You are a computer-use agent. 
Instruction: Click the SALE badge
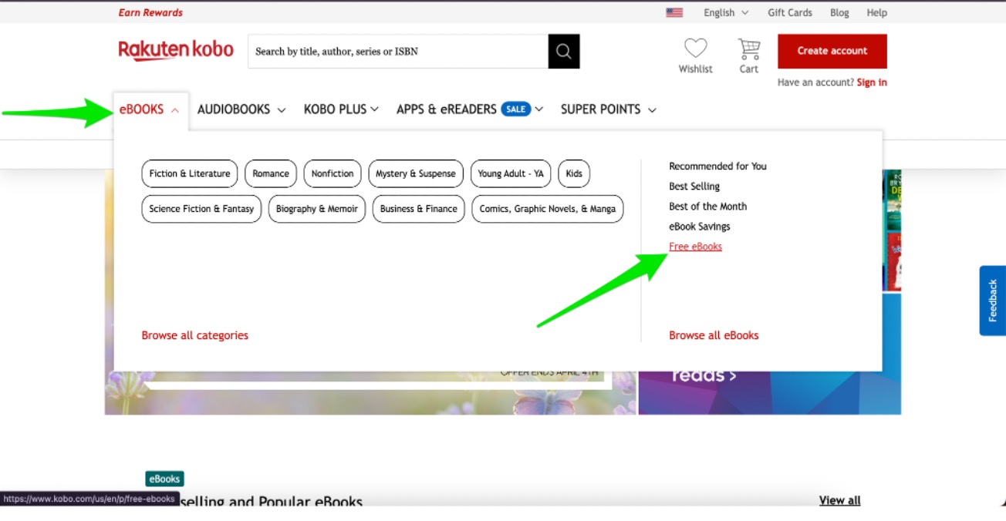point(515,109)
